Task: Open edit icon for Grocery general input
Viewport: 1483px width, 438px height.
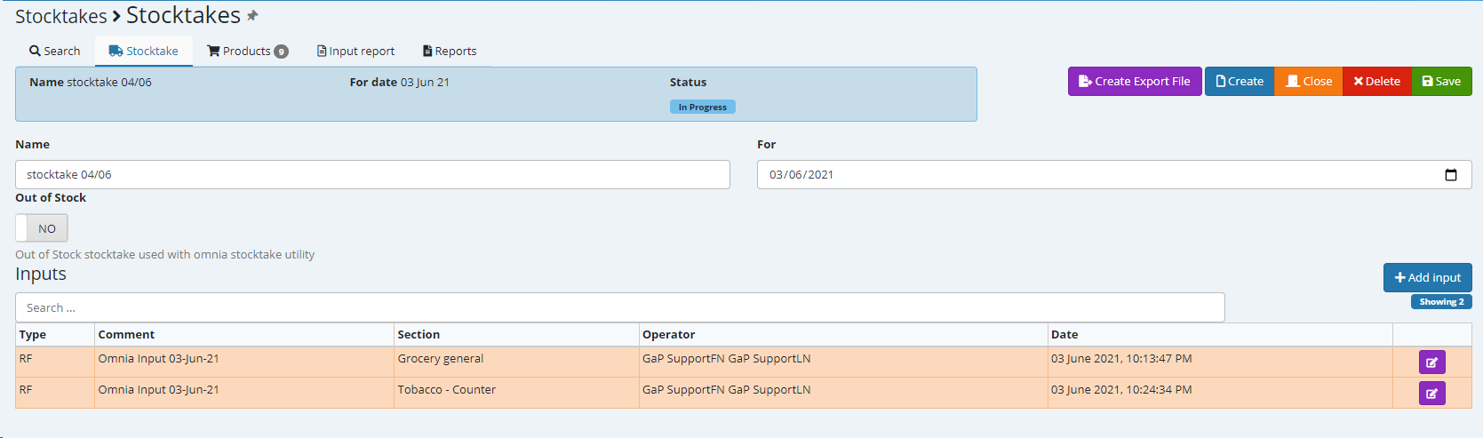Action: point(1431,362)
